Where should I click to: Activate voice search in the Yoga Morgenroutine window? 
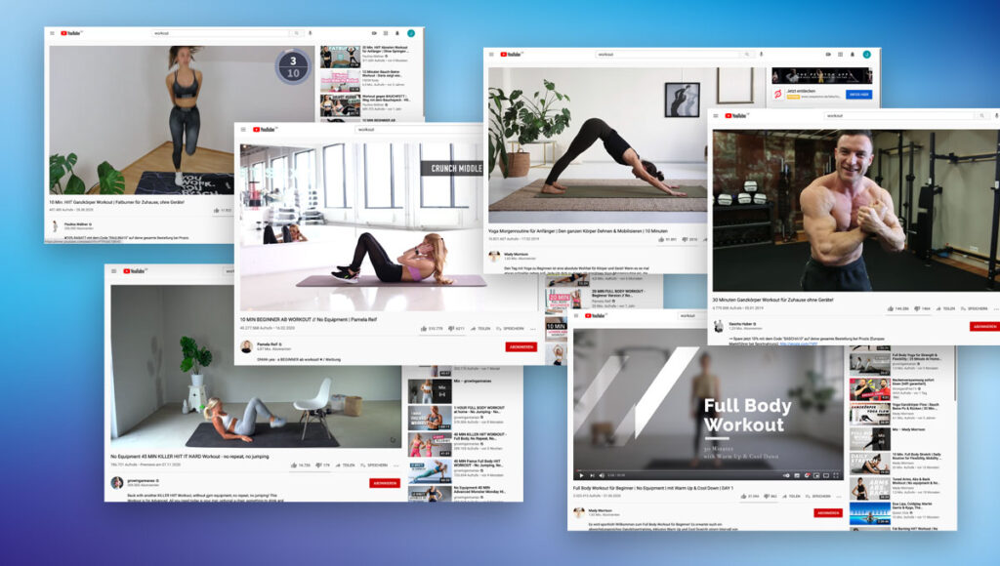tap(762, 55)
